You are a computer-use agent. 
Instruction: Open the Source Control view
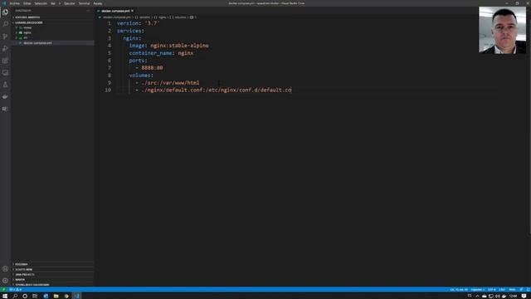[x=5, y=37]
